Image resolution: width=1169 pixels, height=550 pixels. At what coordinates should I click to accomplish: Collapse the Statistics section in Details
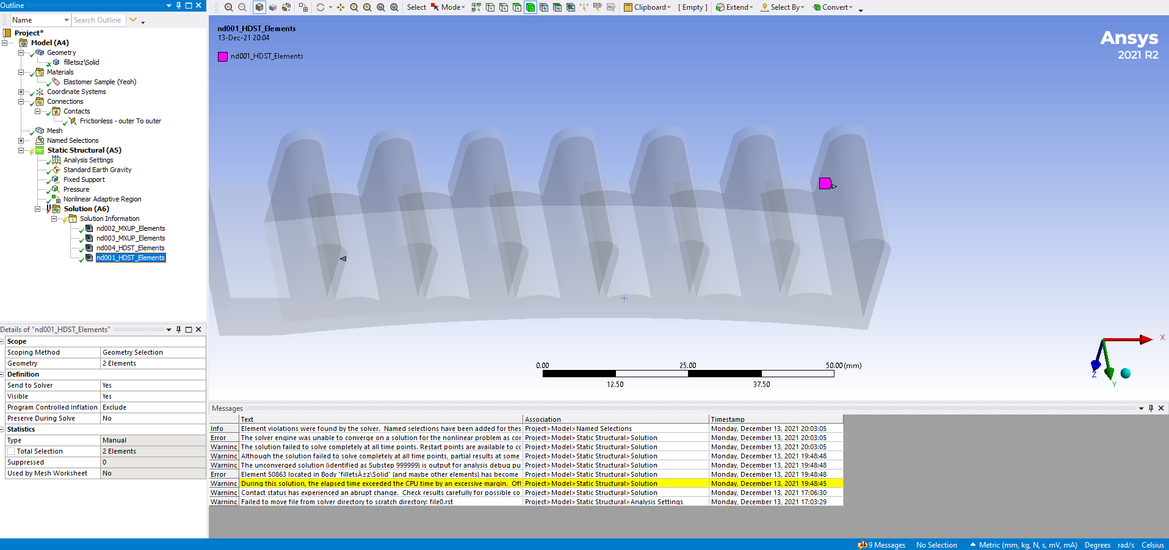click(2, 430)
